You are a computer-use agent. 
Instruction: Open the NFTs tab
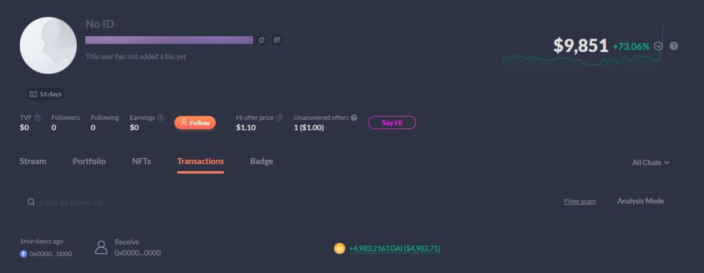click(141, 161)
